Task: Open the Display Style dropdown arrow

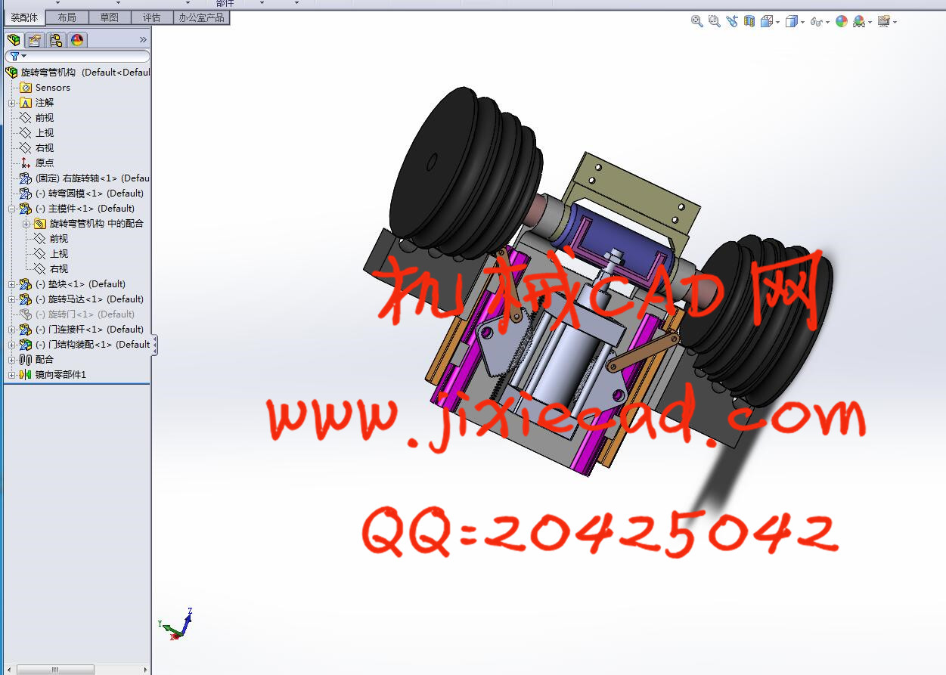Action: (802, 23)
